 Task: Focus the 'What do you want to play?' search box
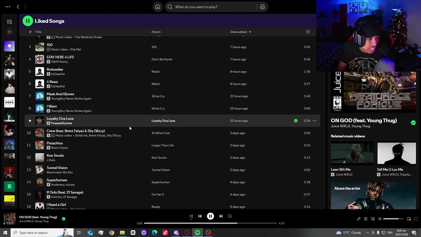[211, 7]
